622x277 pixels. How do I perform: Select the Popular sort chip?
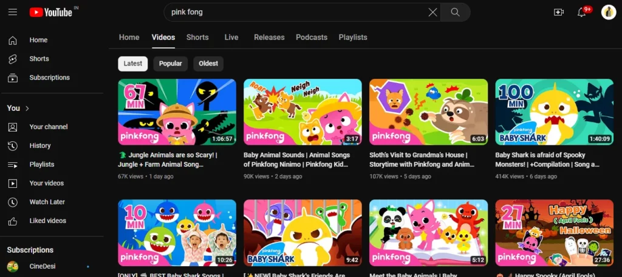pos(171,64)
